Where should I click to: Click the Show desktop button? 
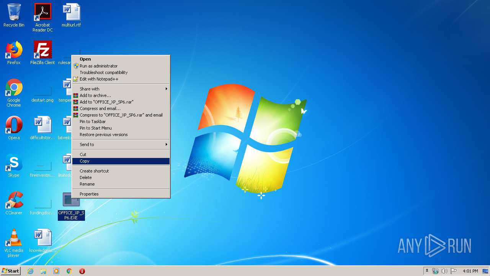pyautogui.click(x=485, y=271)
